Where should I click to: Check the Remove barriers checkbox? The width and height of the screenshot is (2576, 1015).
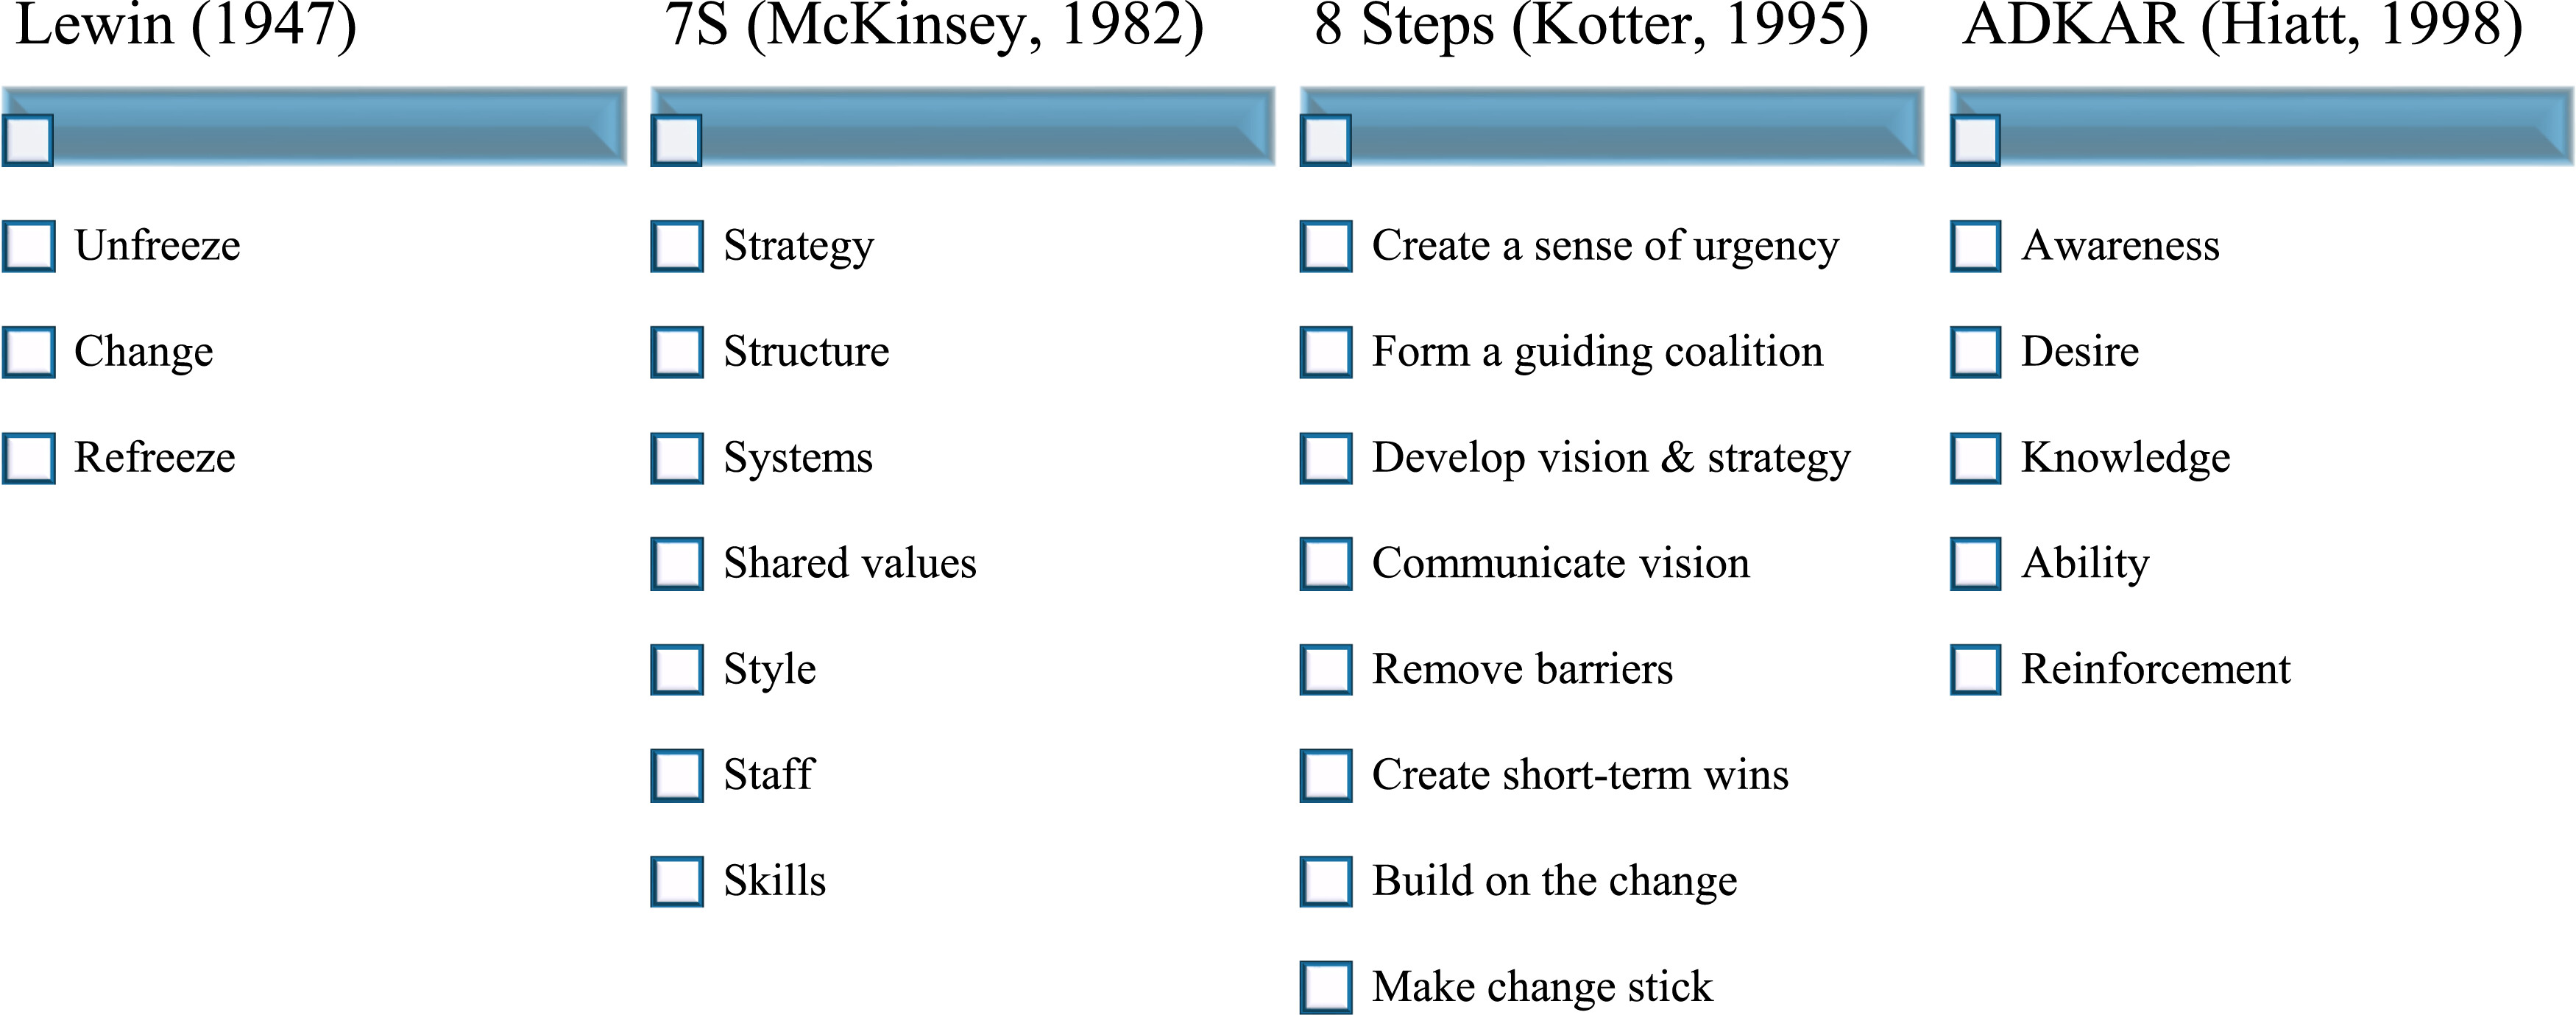coord(1326,669)
